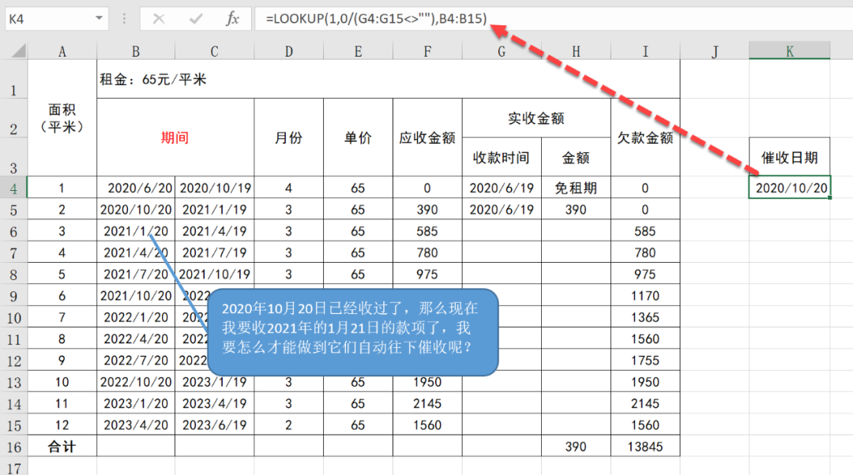Click cell 2023/6/19 in row 15
The image size is (853, 475).
tap(214, 425)
